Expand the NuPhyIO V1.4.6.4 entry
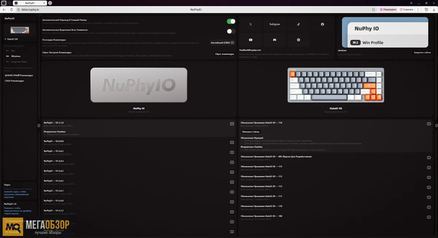Image resolution: width=438 pixels, height=238 pixels. [x=232, y=162]
